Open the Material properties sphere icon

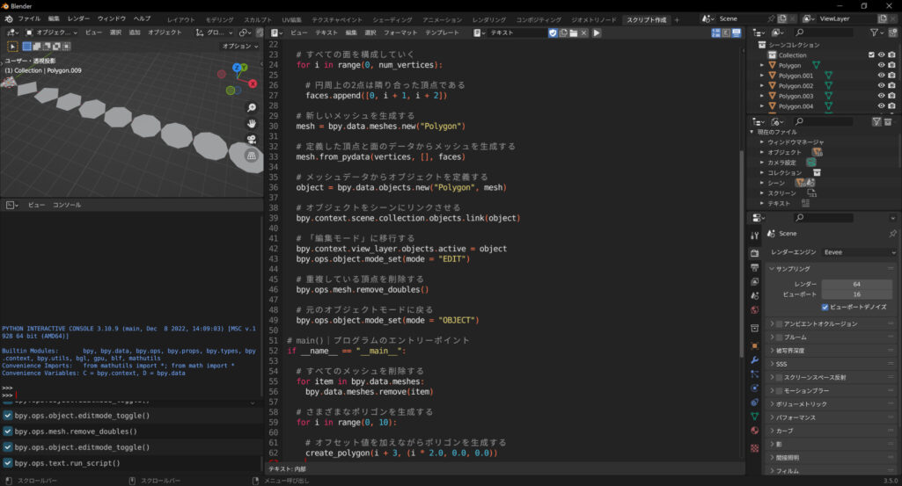coord(755,431)
